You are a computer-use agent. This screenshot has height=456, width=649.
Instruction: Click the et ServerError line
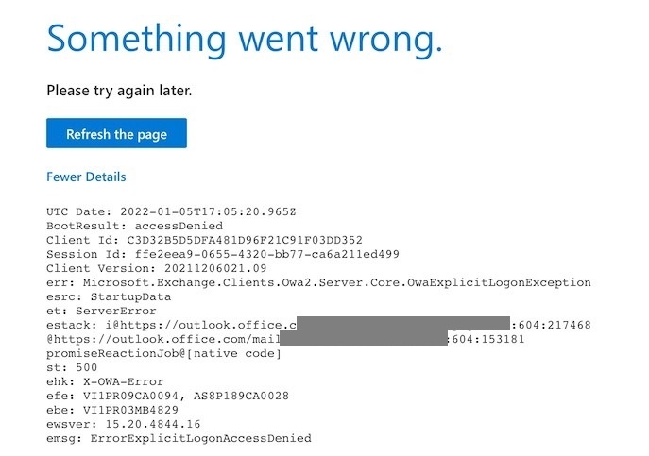(101, 311)
